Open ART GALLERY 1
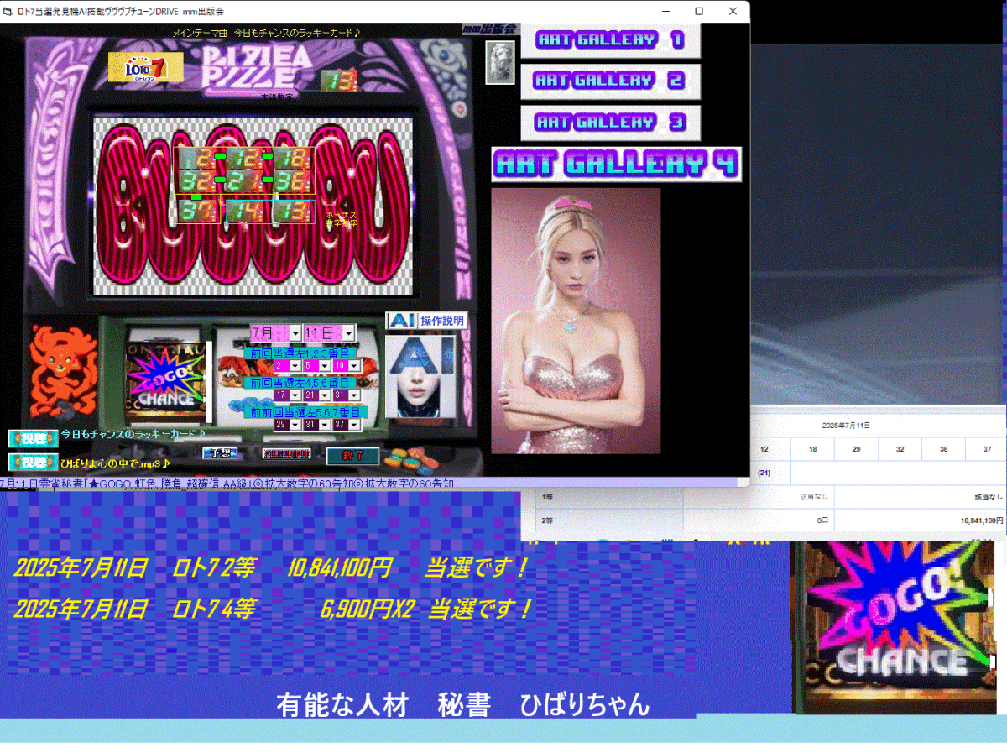 pyautogui.click(x=610, y=40)
